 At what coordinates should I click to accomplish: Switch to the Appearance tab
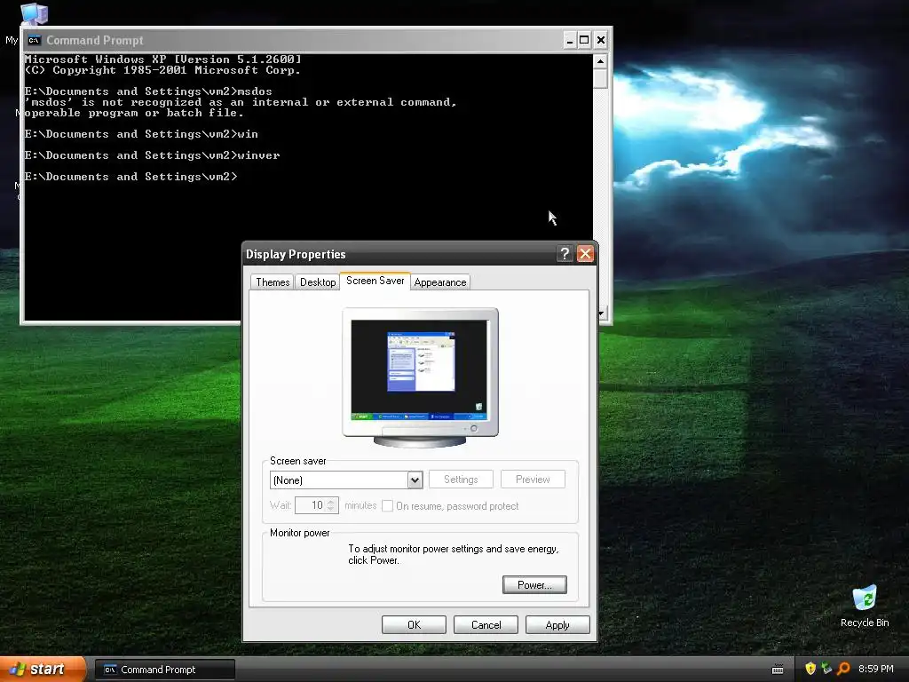pos(440,282)
